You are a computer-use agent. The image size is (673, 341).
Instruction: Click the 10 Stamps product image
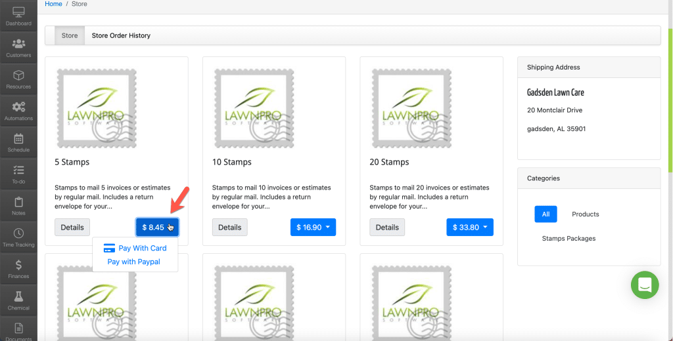pos(254,108)
